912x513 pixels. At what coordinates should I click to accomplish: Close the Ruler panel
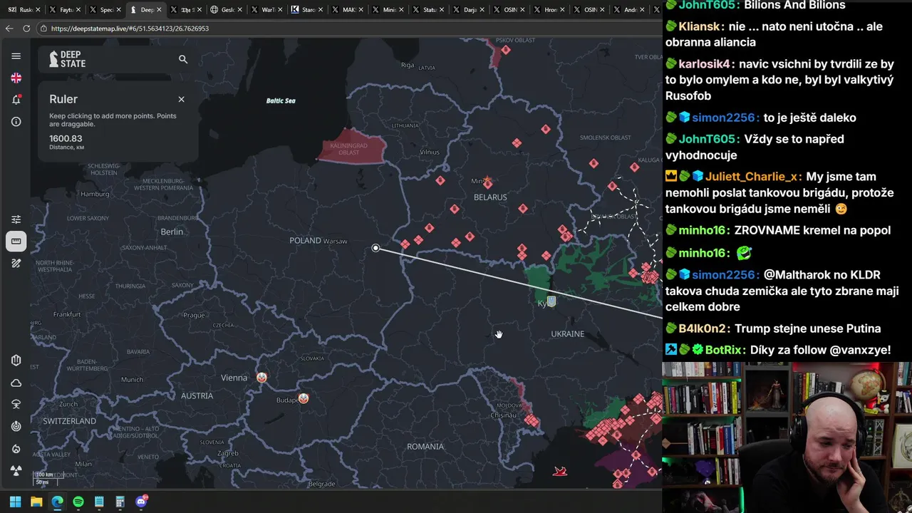click(181, 99)
